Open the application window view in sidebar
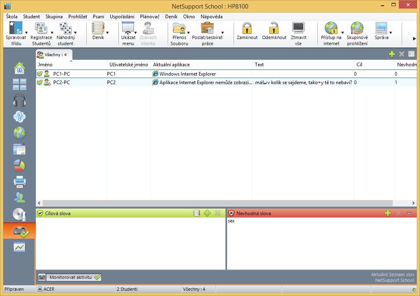This screenshot has width=420, height=296. (x=20, y=149)
